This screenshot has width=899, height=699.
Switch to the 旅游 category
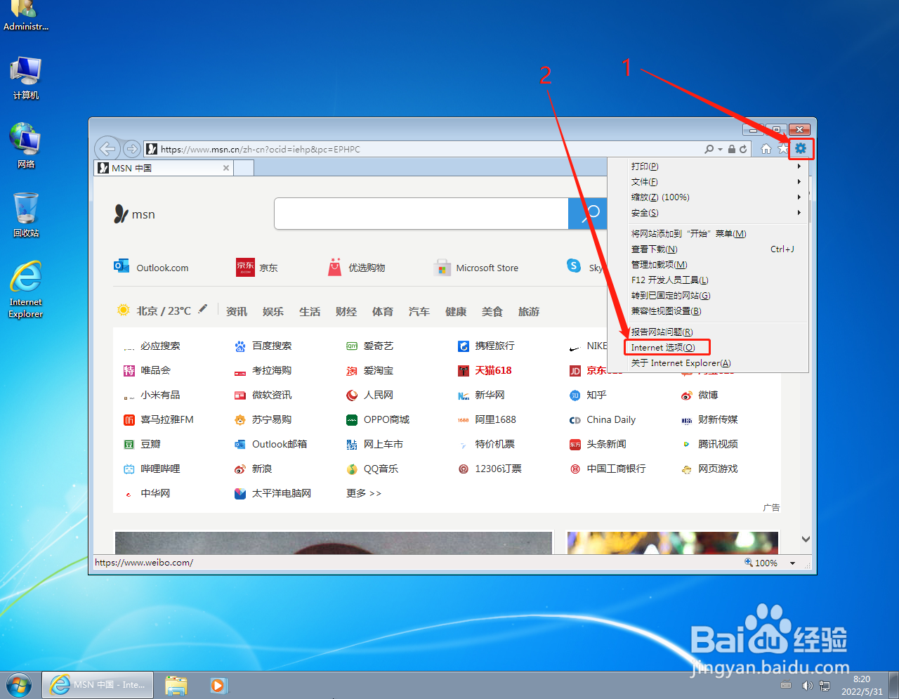(x=529, y=311)
